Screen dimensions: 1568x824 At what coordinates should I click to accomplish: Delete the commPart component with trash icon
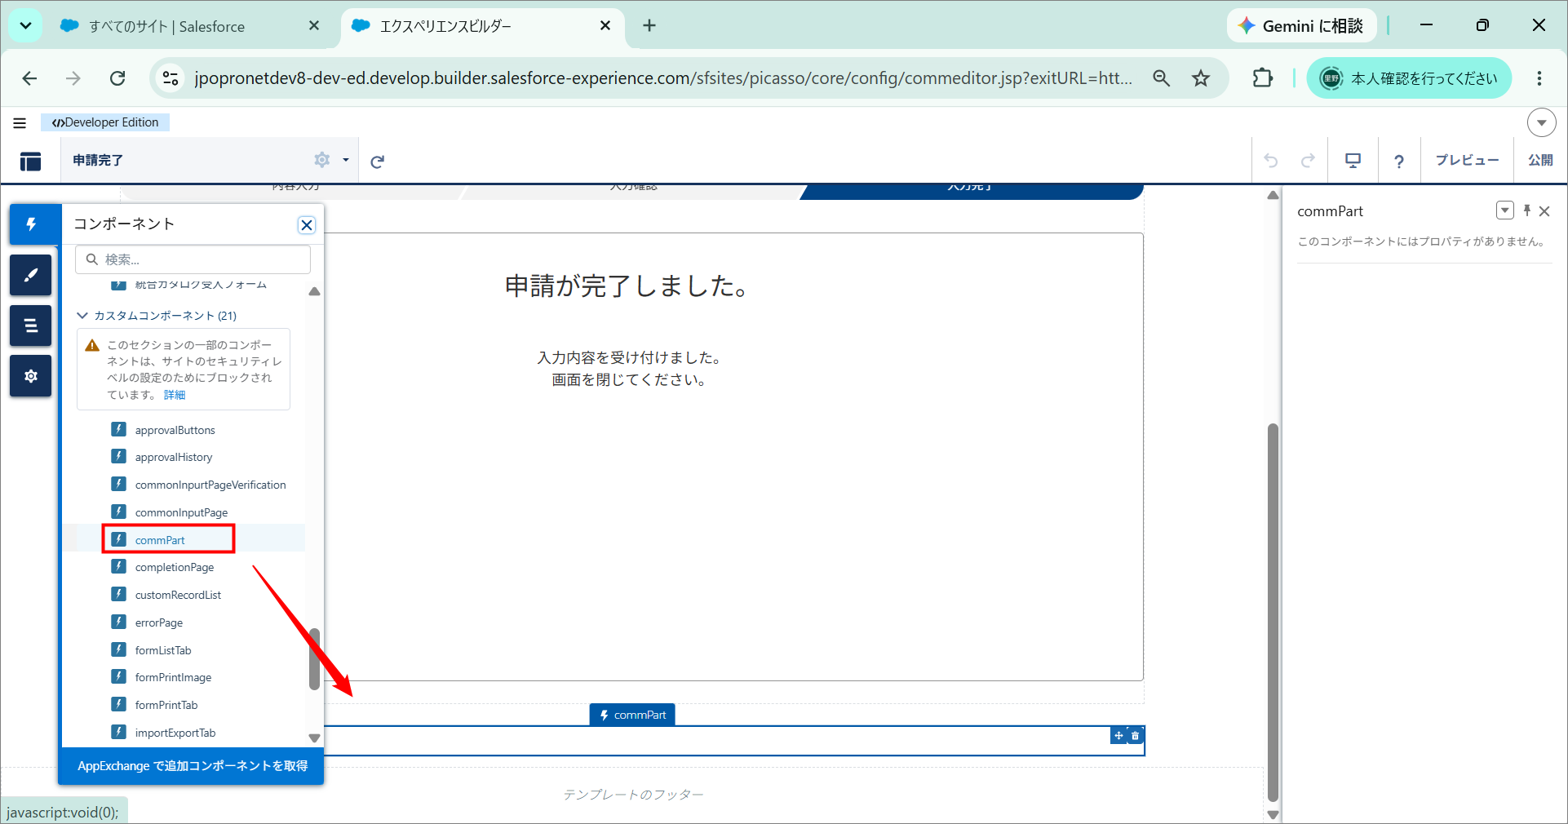coord(1135,736)
